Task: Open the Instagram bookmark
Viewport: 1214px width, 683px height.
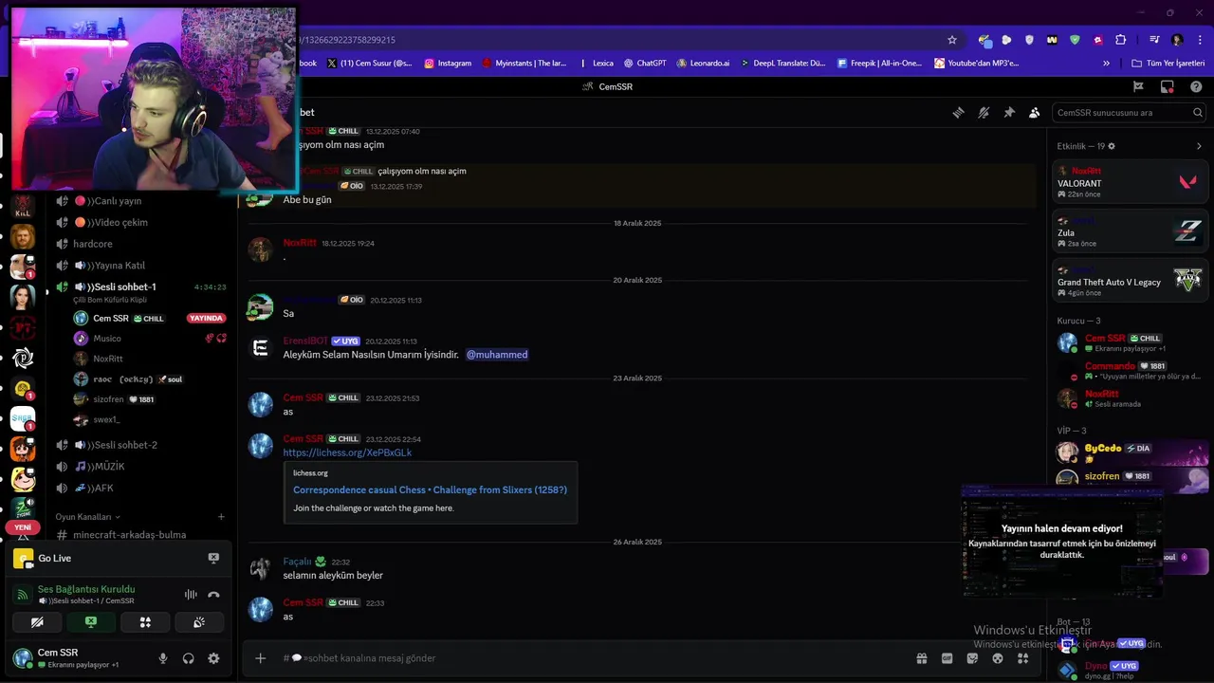Action: point(448,64)
